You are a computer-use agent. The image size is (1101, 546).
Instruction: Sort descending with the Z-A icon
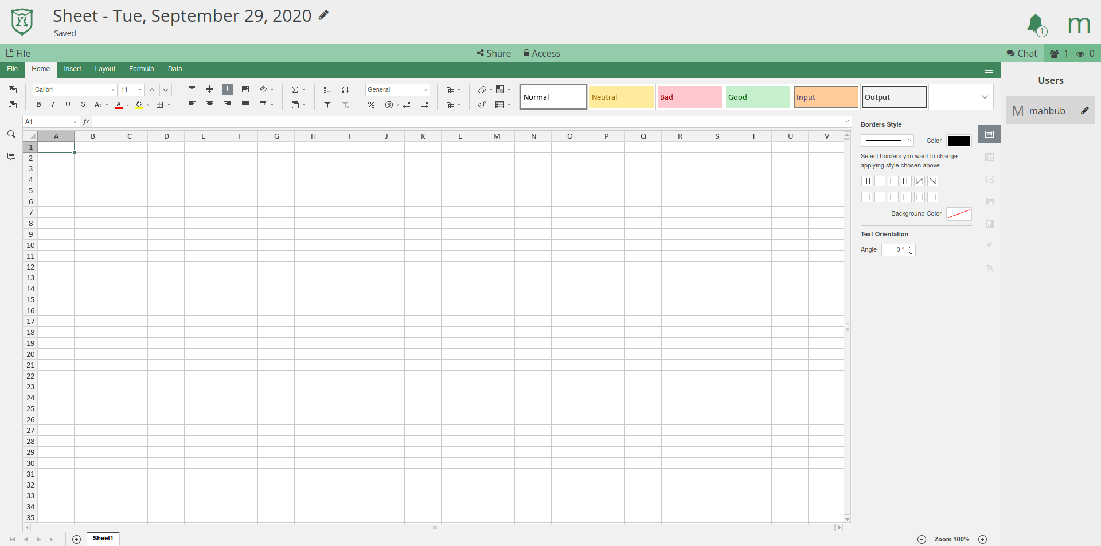click(x=345, y=90)
